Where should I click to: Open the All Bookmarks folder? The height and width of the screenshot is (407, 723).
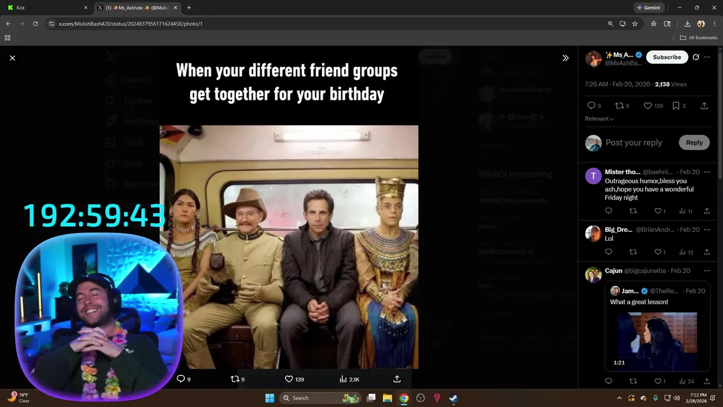pos(699,38)
